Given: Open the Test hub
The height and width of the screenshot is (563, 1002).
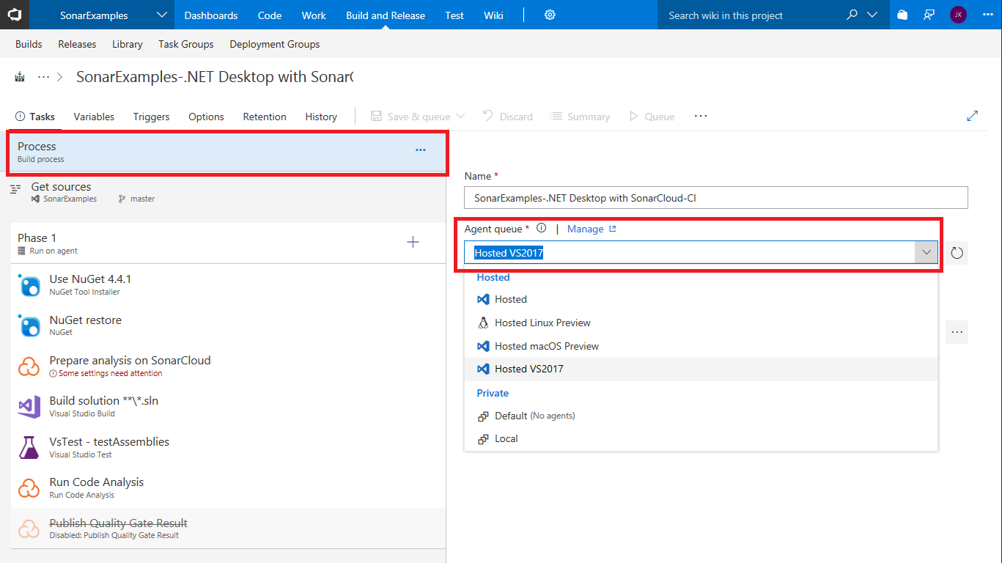Looking at the screenshot, I should pyautogui.click(x=454, y=15).
